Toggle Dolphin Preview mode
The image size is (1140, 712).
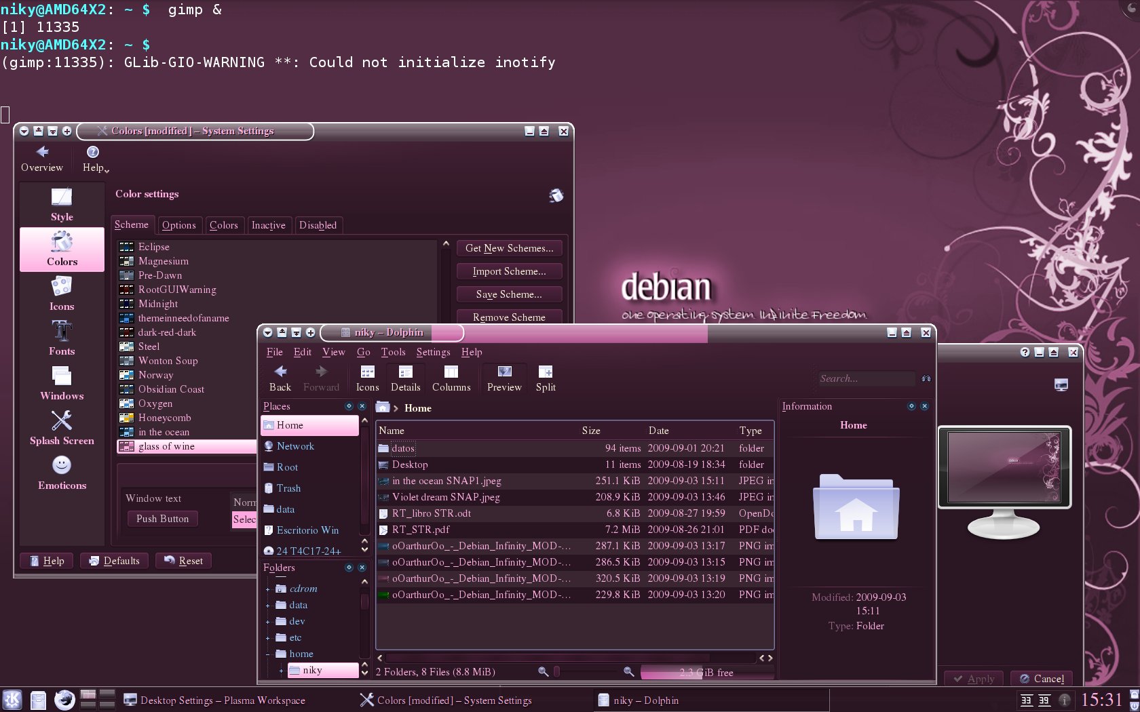(x=504, y=378)
